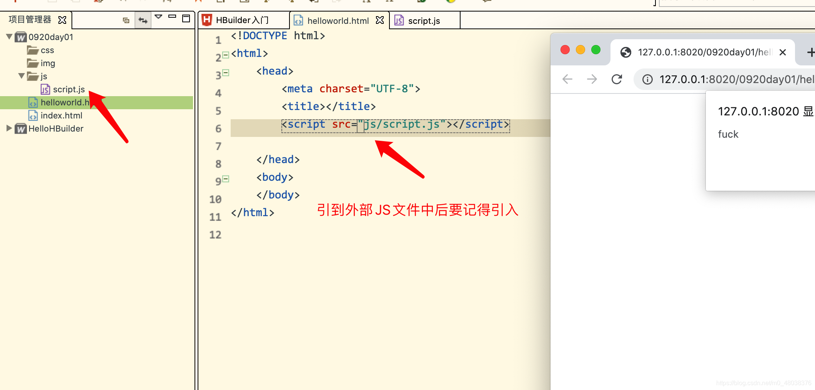This screenshot has height=390, width=815.
Task: Click browser back button
Action: click(x=567, y=79)
